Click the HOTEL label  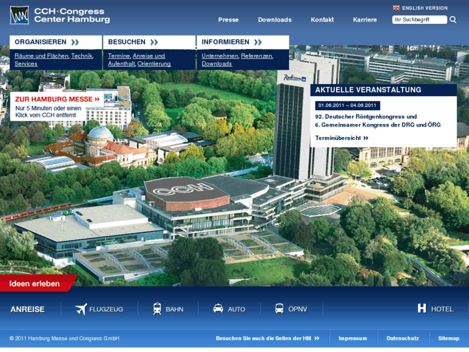pos(442,309)
